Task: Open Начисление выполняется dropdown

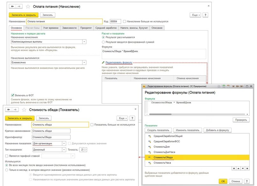Action: coord(84,63)
